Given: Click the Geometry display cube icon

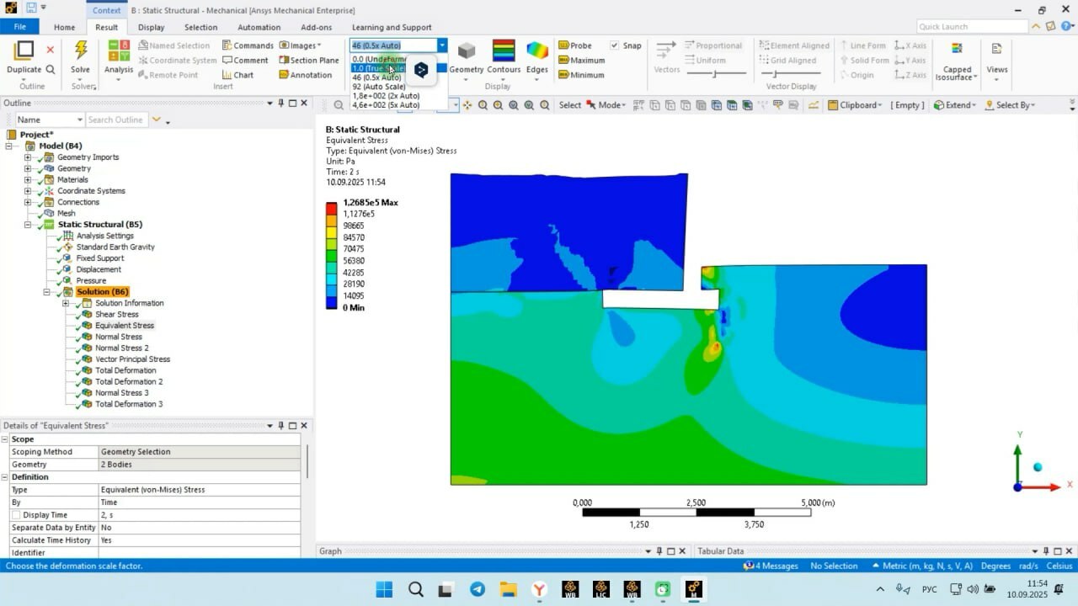Looking at the screenshot, I should 467,52.
